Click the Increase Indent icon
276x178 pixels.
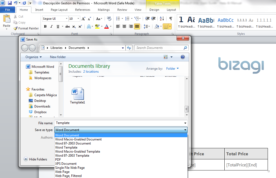point(154,19)
